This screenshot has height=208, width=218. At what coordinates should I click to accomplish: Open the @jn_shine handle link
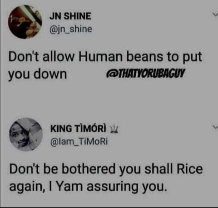(x=71, y=29)
